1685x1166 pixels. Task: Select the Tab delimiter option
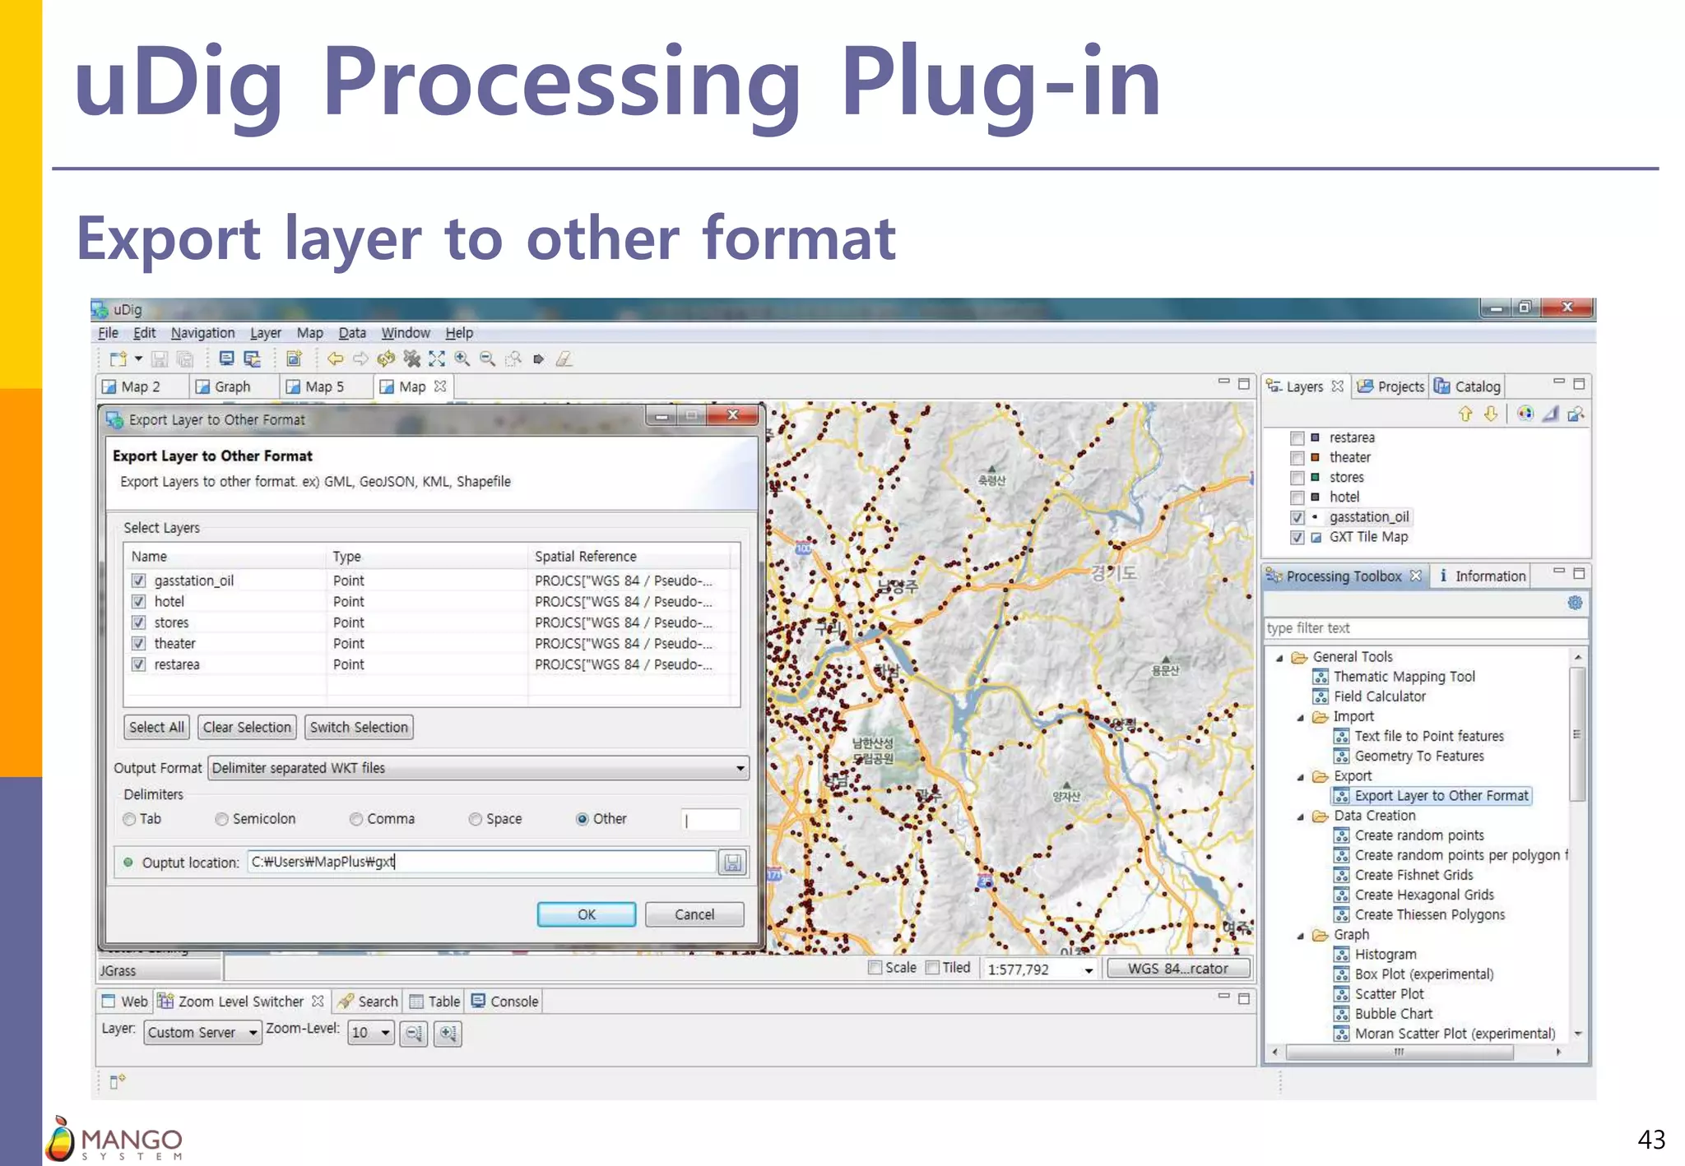129,819
